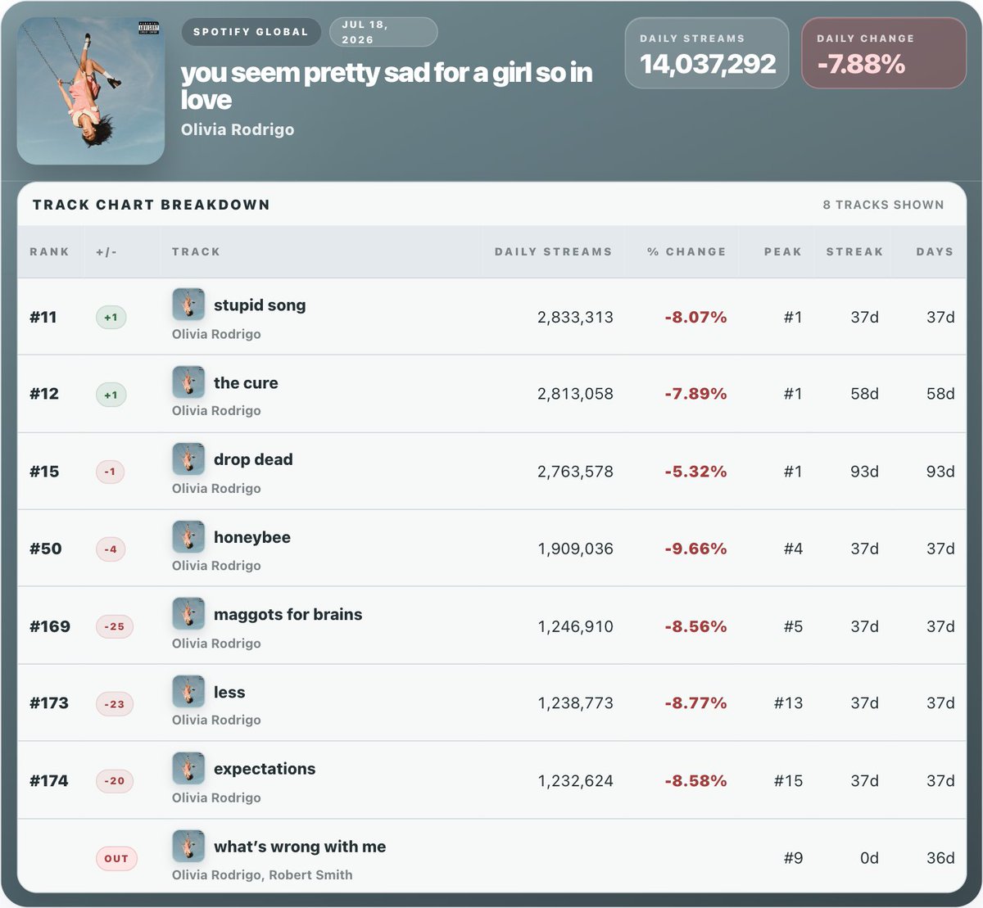
Task: Open the drop dead track title
Action: point(253,459)
